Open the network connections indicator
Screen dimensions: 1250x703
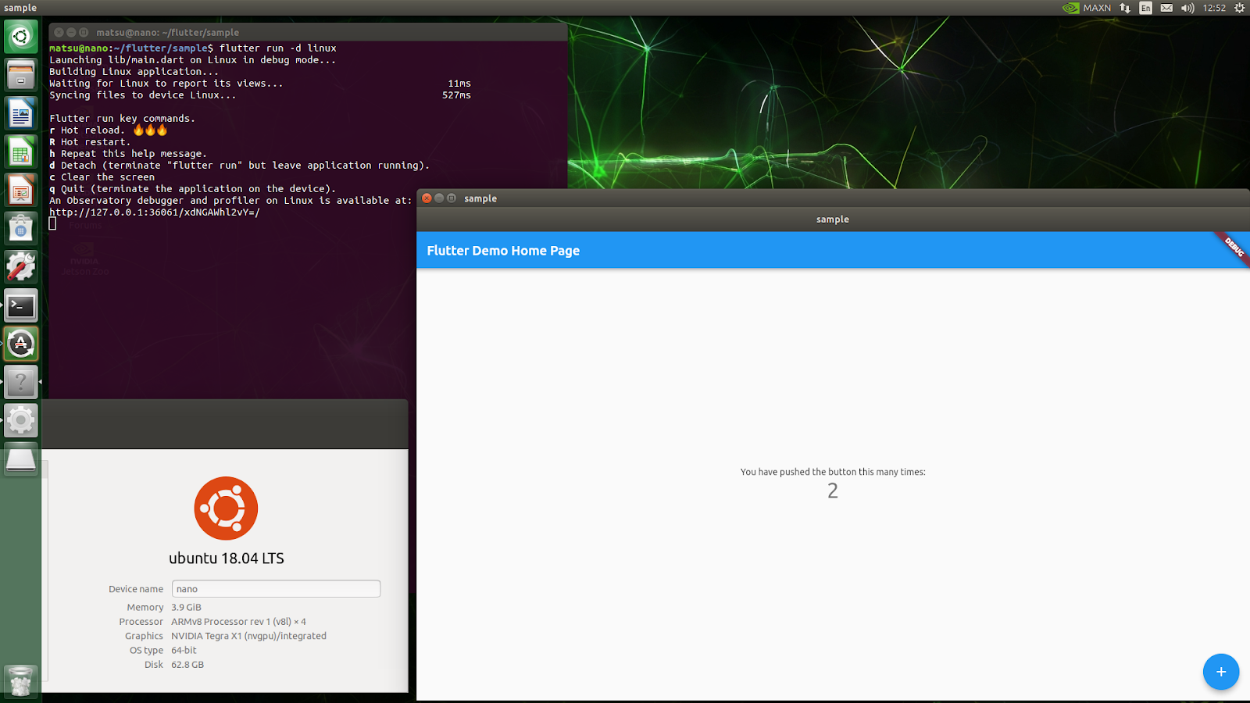pos(1126,8)
